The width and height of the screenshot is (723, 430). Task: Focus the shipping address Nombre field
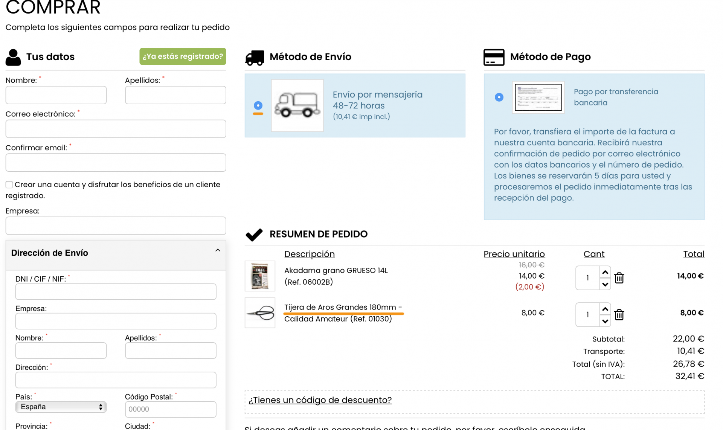tap(61, 351)
